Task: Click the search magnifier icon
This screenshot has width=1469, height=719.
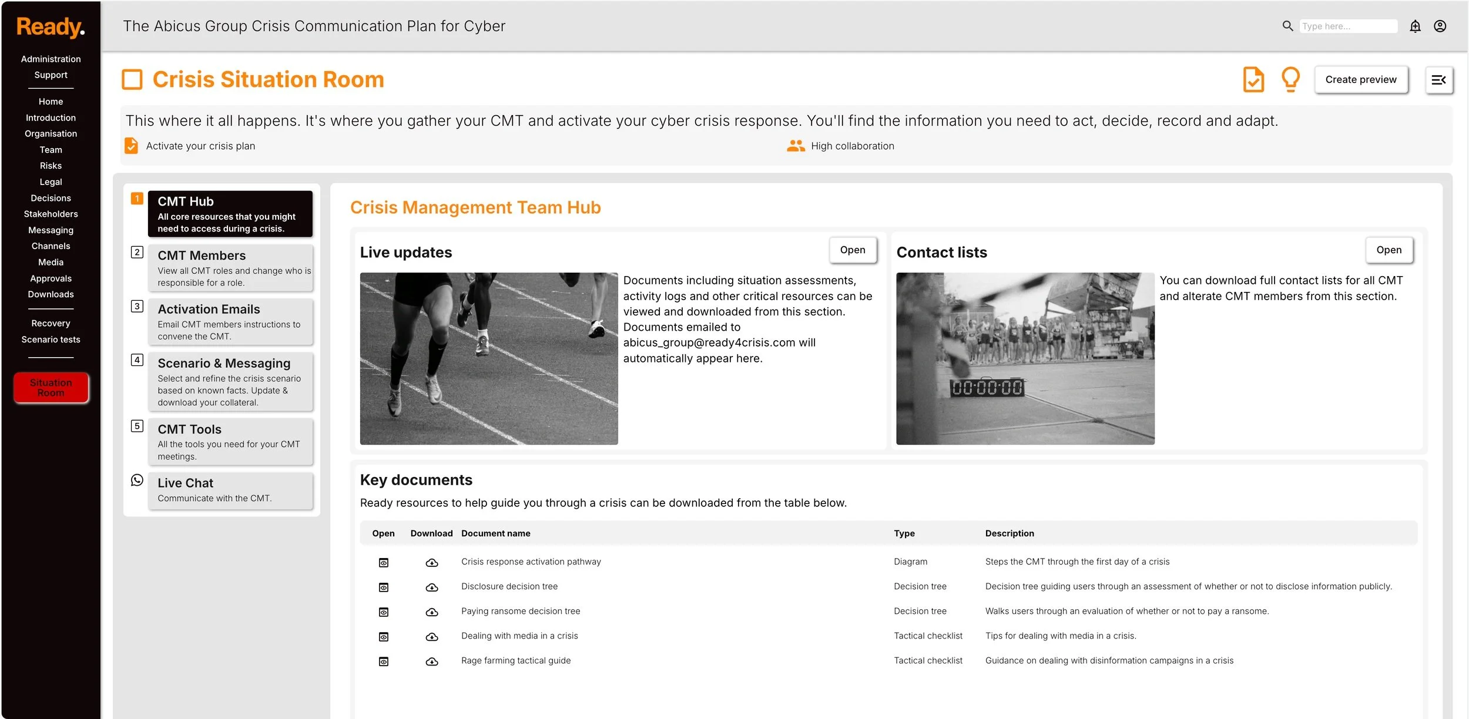Action: pos(1287,26)
